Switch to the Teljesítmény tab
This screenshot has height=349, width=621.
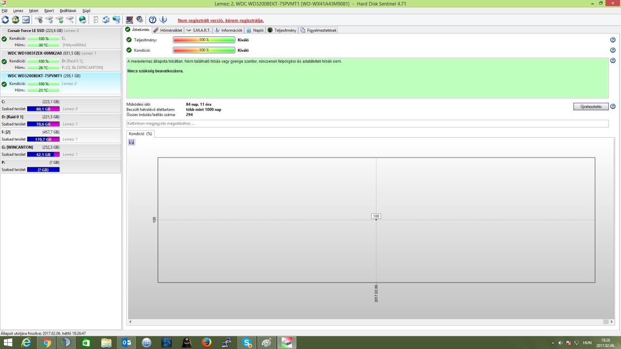(x=282, y=30)
